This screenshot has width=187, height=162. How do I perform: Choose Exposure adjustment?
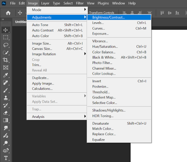[119, 34]
